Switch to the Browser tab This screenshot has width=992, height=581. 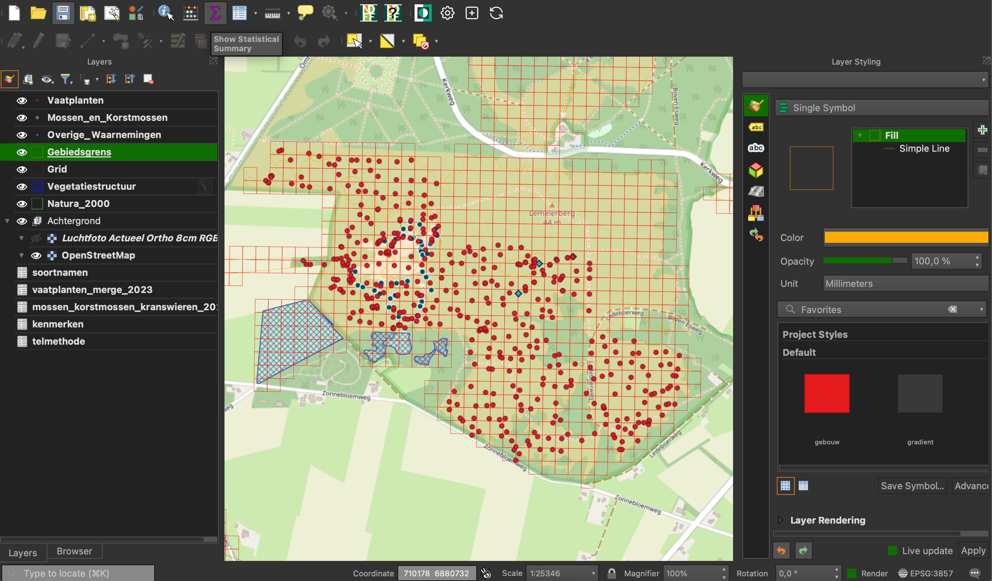[74, 551]
